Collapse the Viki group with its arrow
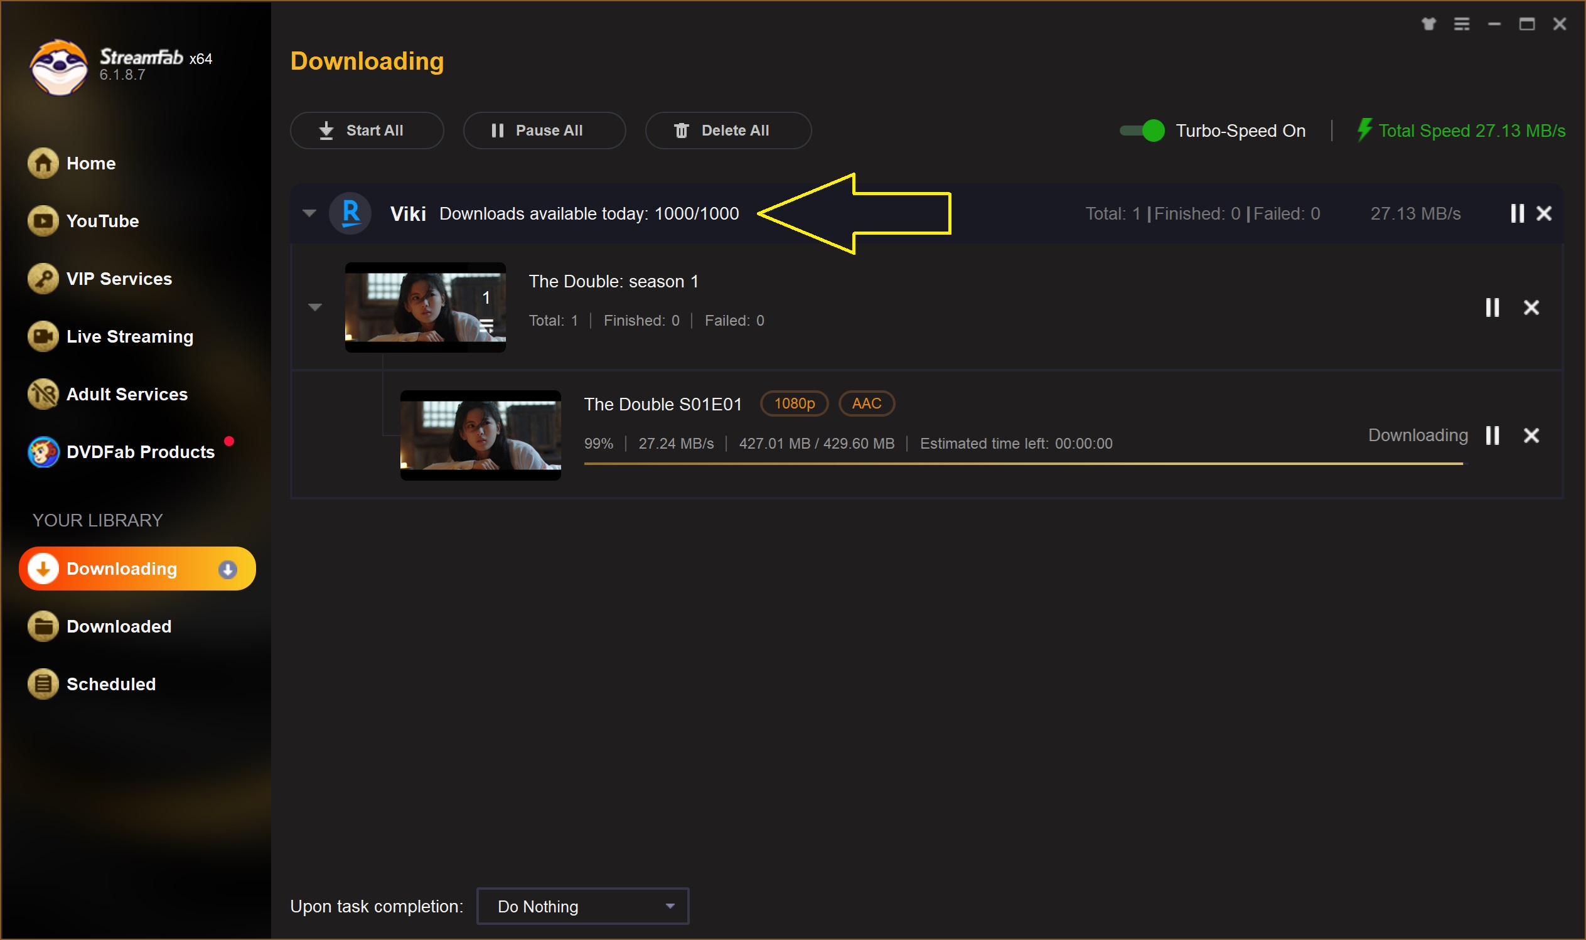Screen dimensions: 1586x940 309,213
